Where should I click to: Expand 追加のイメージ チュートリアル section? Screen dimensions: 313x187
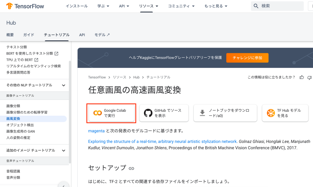pyautogui.click(x=64, y=150)
